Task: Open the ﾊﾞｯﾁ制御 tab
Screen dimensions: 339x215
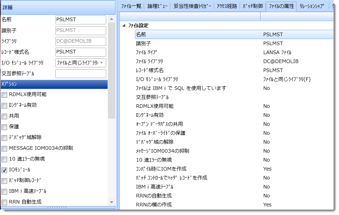Action: pyautogui.click(x=253, y=6)
